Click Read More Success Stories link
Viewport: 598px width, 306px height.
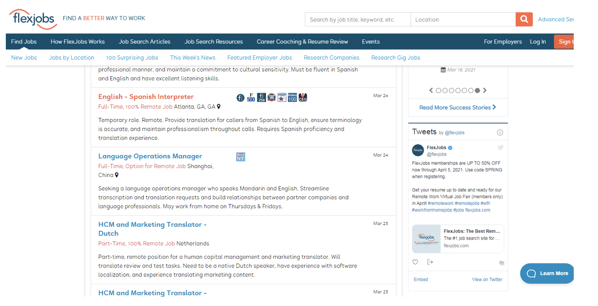pos(458,107)
